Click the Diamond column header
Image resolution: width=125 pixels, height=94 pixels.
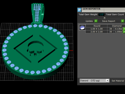[x=117, y=26]
